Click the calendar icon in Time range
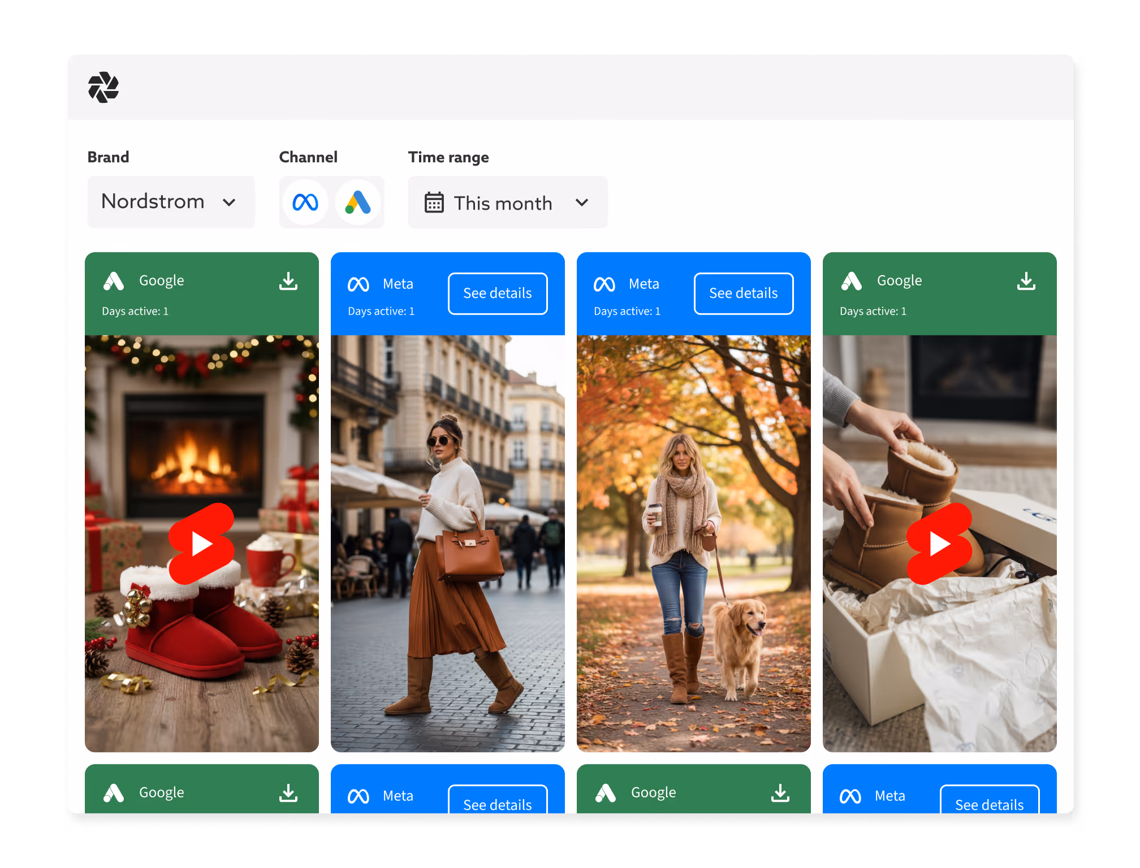Viewport: 1140px width, 868px height. pyautogui.click(x=434, y=203)
